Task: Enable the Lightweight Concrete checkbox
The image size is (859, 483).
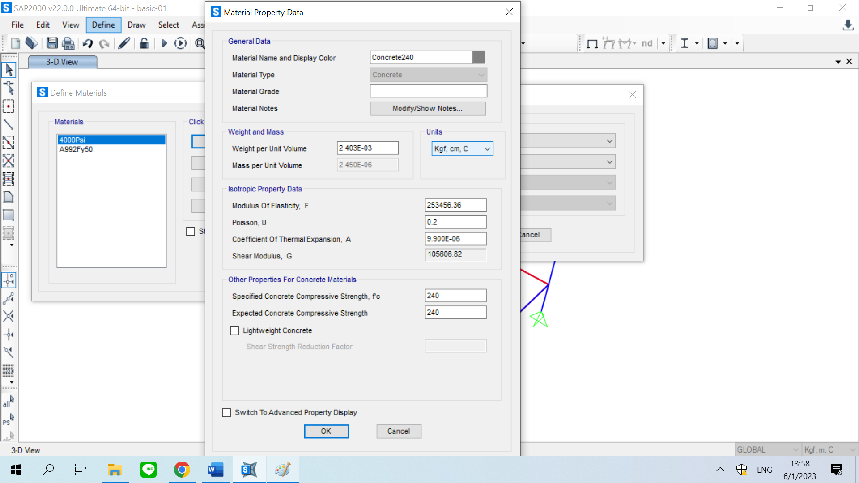Action: tap(235, 331)
